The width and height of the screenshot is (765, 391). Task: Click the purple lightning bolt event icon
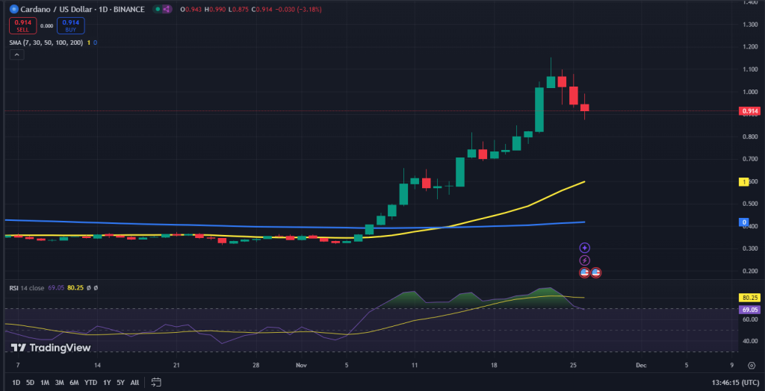click(584, 260)
